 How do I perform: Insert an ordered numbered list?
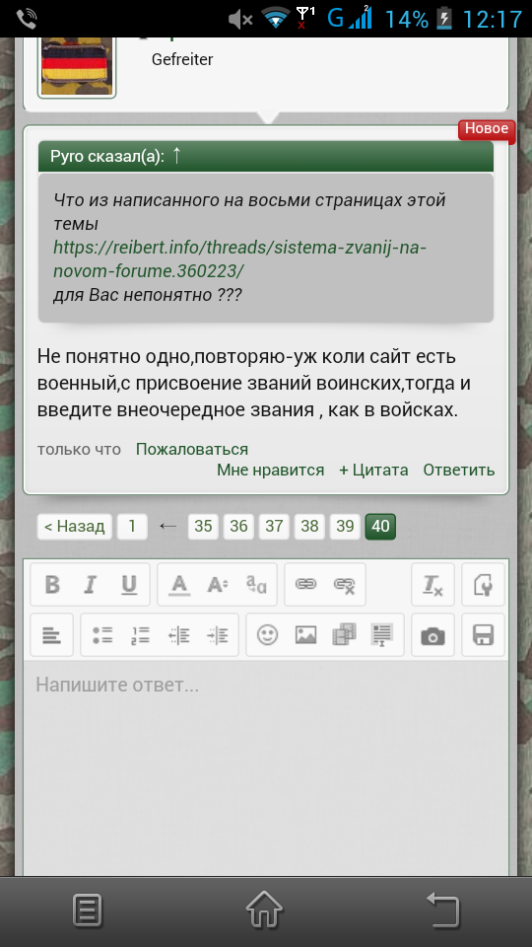click(x=141, y=634)
